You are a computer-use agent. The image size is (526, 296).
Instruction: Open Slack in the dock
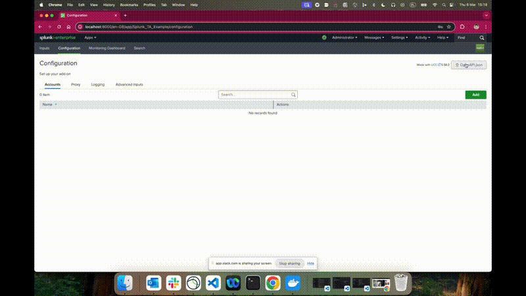[174, 283]
